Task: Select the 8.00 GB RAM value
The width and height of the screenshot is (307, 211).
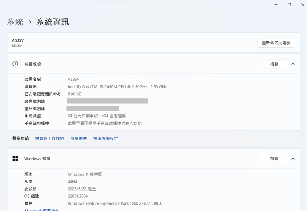Action: click(75, 94)
